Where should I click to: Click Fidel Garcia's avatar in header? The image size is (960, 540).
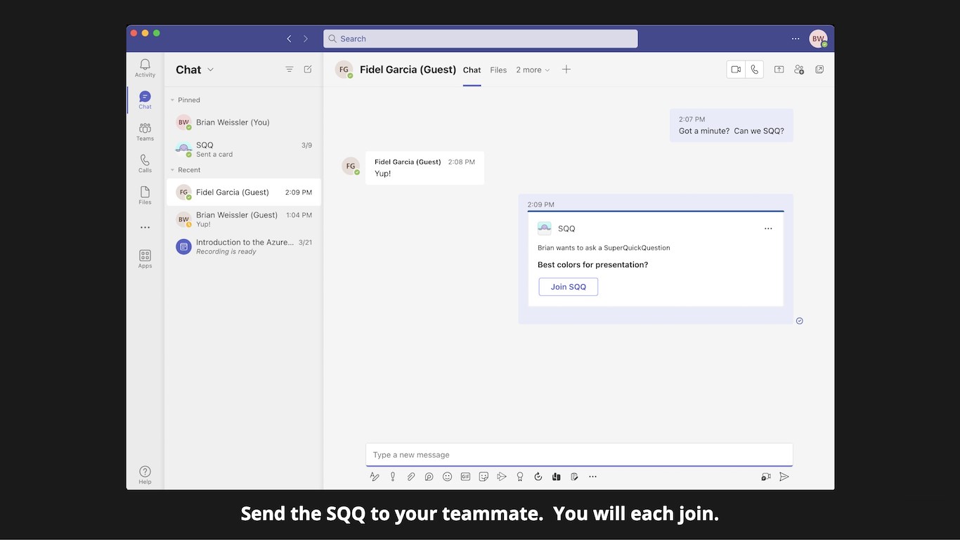click(x=344, y=70)
